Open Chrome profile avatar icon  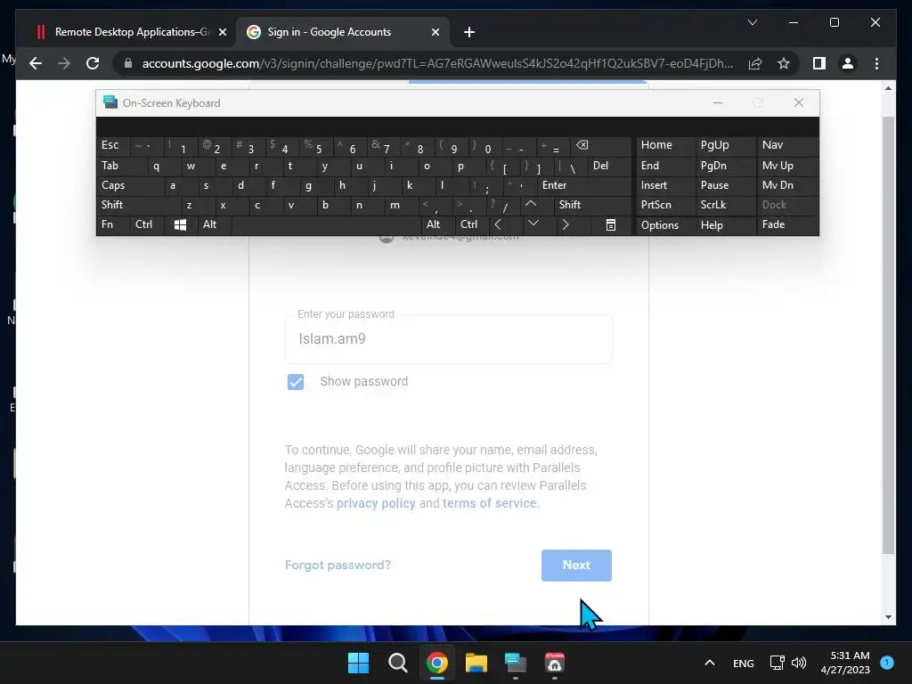point(848,63)
